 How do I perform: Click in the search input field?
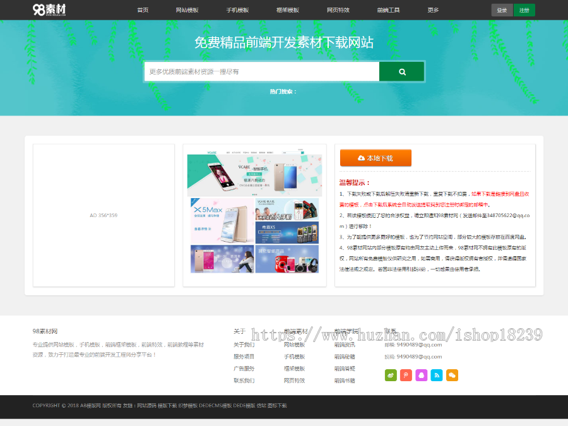click(x=261, y=72)
